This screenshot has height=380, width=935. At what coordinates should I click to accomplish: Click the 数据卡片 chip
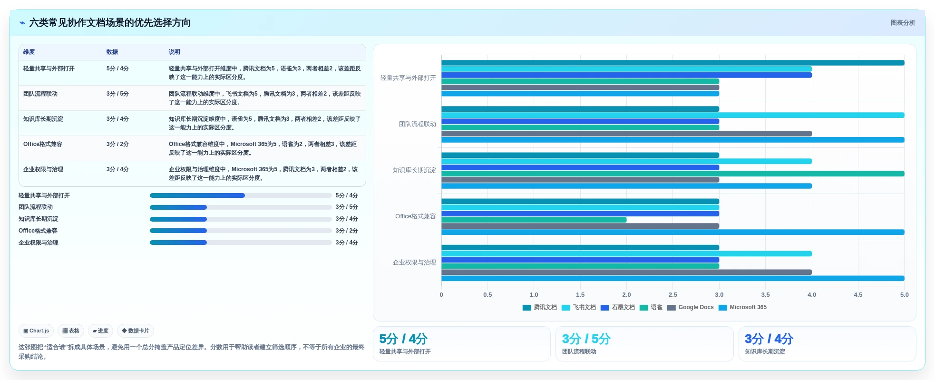pyautogui.click(x=136, y=331)
